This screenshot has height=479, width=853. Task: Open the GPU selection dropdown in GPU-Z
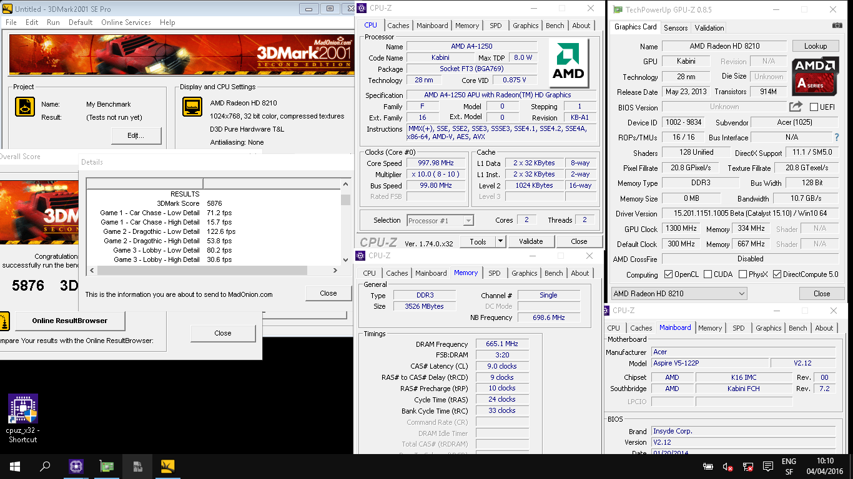(679, 294)
